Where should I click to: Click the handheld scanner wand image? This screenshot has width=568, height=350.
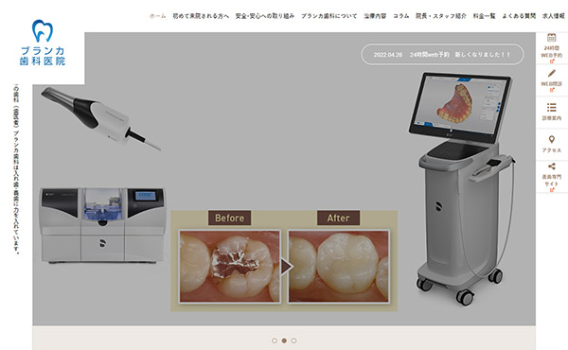coord(100,118)
